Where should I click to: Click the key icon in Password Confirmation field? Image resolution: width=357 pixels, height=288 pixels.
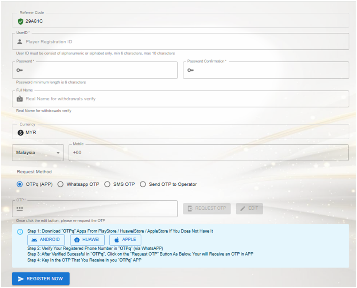(x=191, y=70)
